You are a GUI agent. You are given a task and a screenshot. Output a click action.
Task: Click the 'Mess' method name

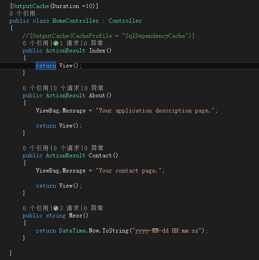[x=76, y=216]
